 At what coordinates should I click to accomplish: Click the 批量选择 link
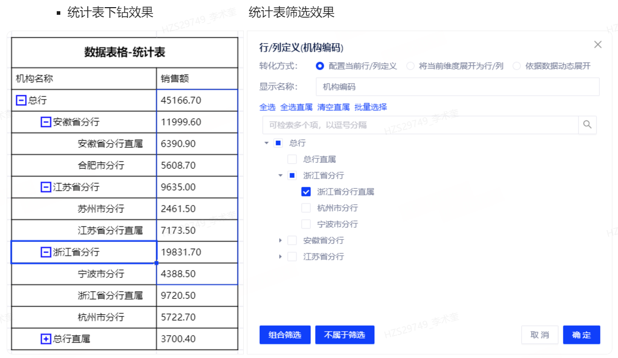(x=371, y=107)
